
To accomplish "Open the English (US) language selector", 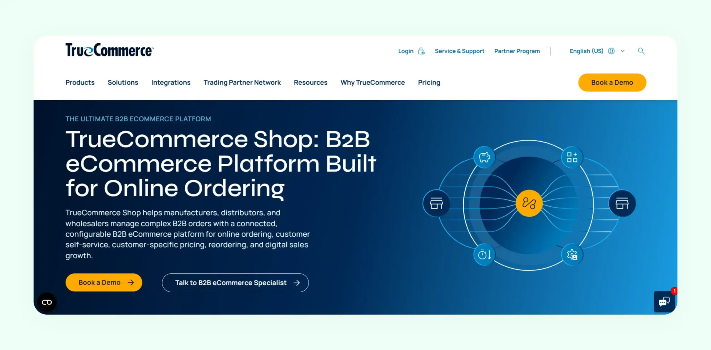I will pos(597,51).
